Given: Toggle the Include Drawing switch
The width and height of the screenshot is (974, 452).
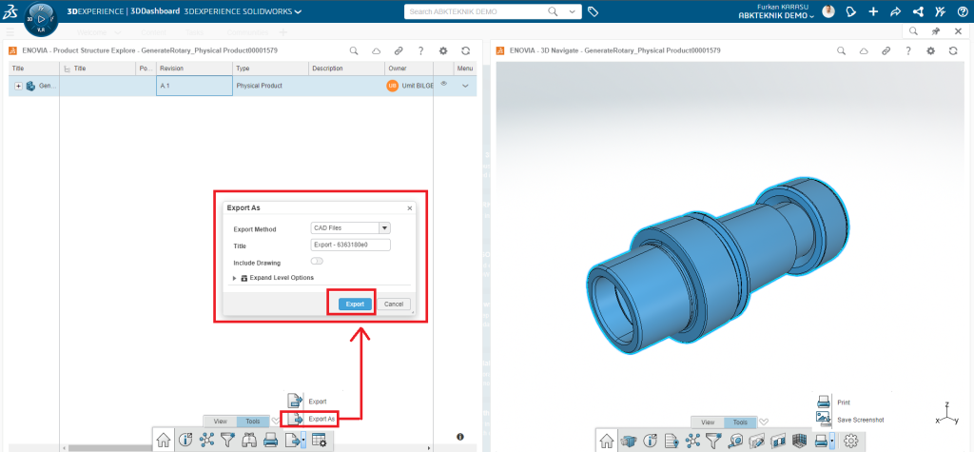Looking at the screenshot, I should tap(317, 262).
